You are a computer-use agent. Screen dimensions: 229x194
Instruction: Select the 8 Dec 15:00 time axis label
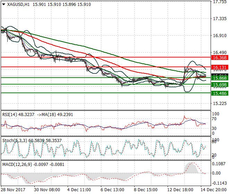146,190
